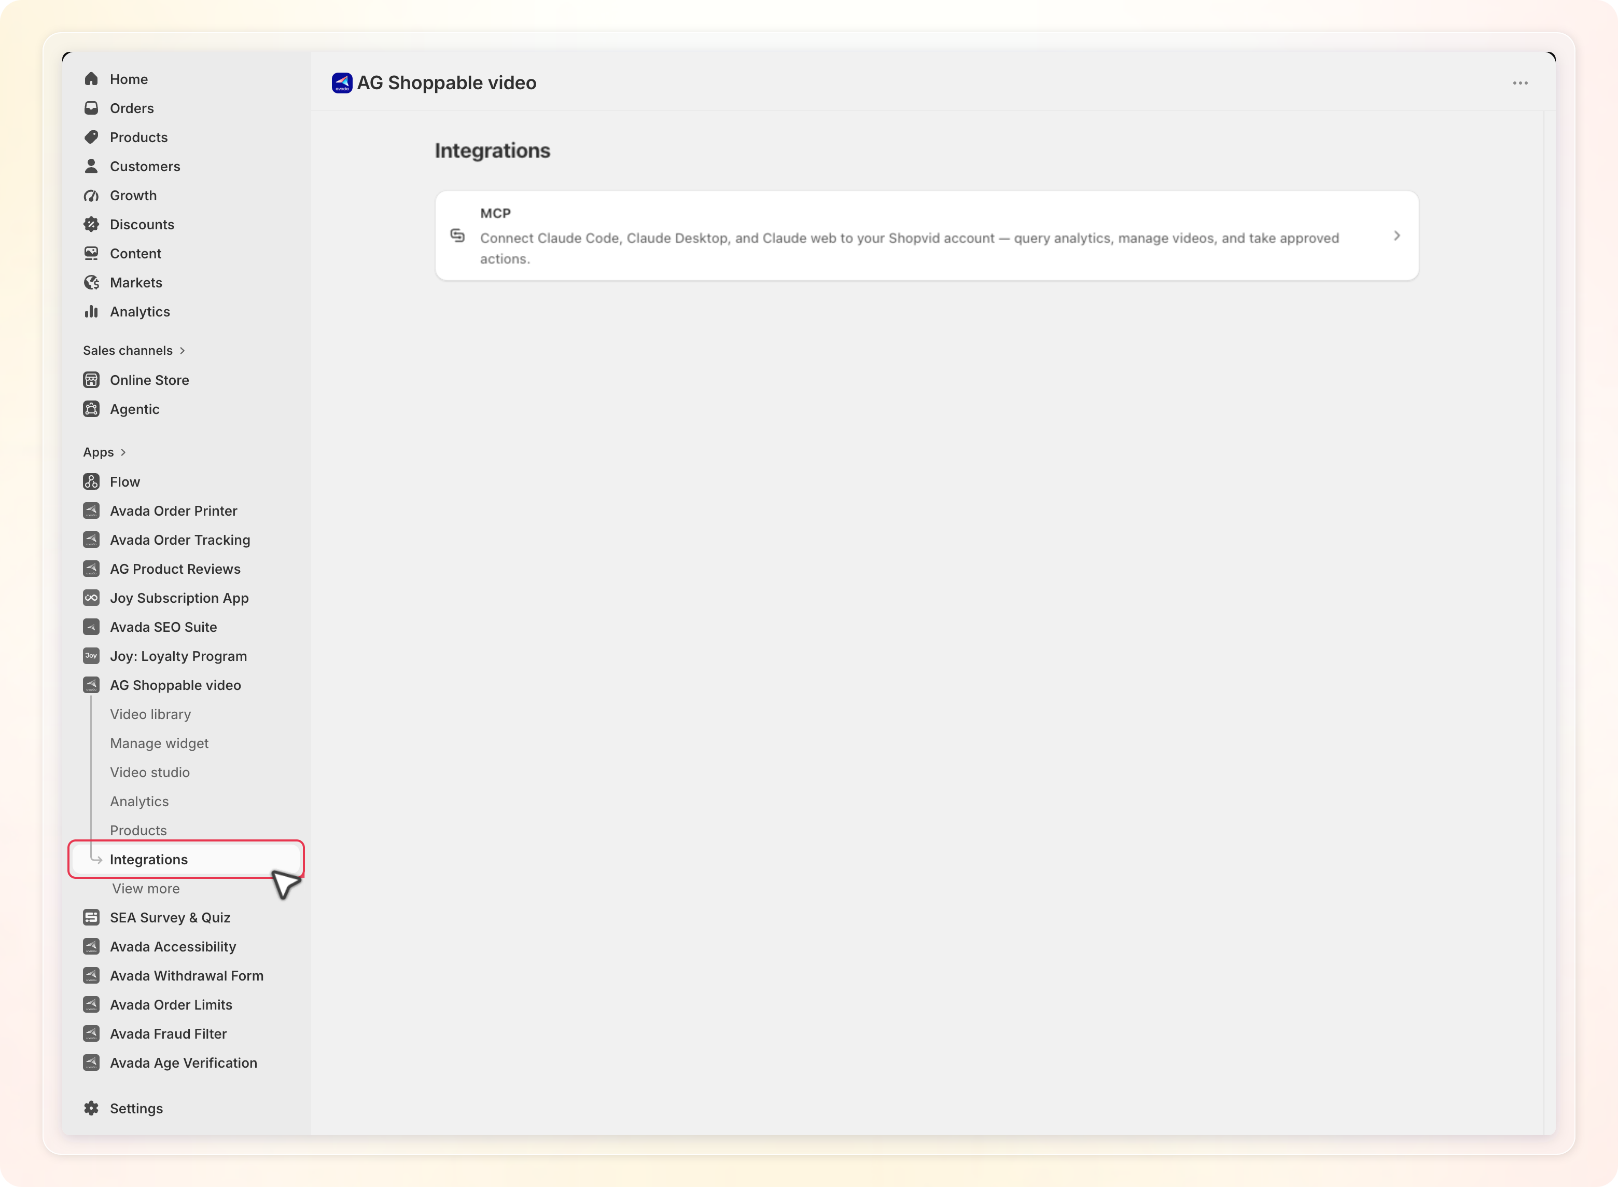
Task: Open the three-dot menu in app header
Action: [x=1521, y=84]
